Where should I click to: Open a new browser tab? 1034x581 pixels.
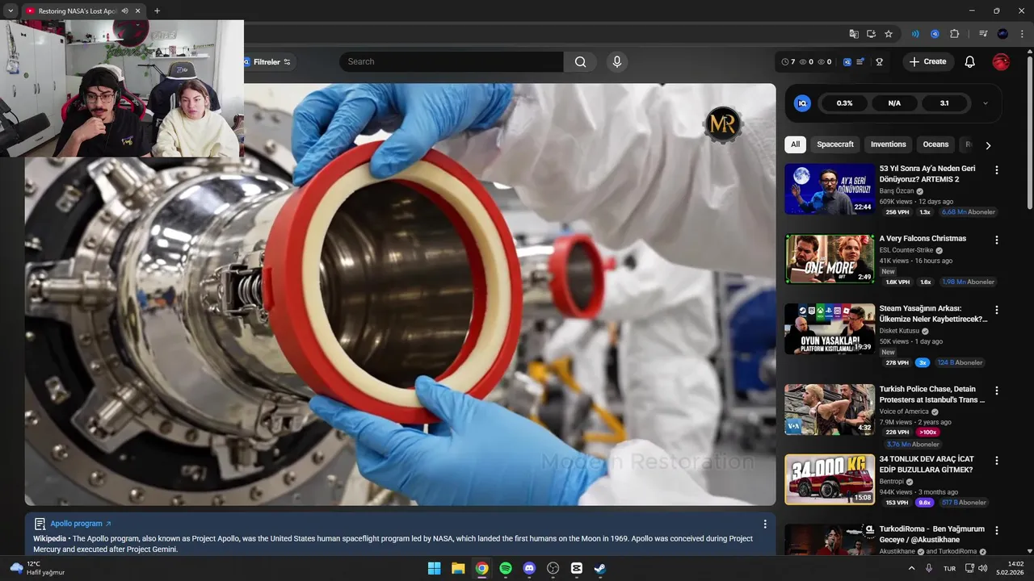click(x=157, y=11)
